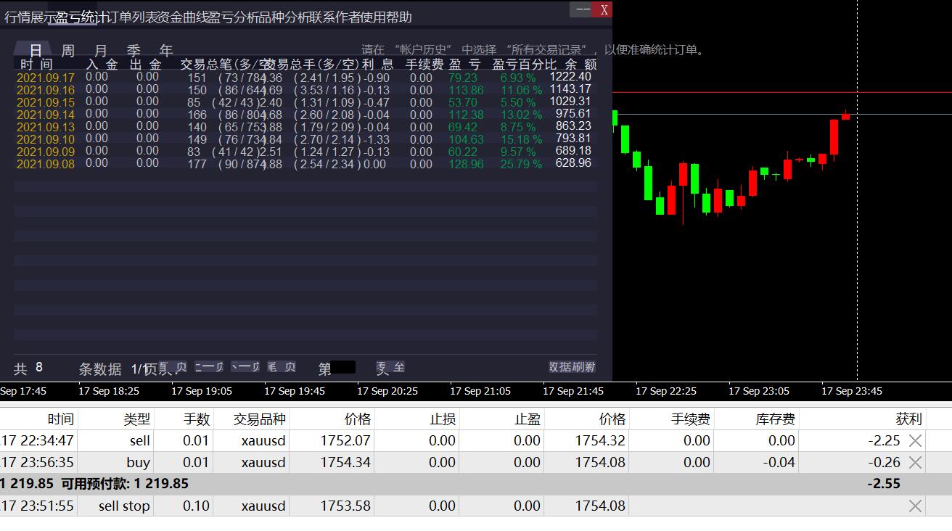Go to the first page (首页)
The height and width of the screenshot is (531, 952).
point(173,367)
